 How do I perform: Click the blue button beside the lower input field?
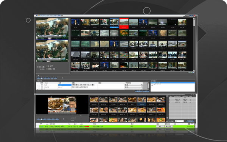[x=190, y=121]
